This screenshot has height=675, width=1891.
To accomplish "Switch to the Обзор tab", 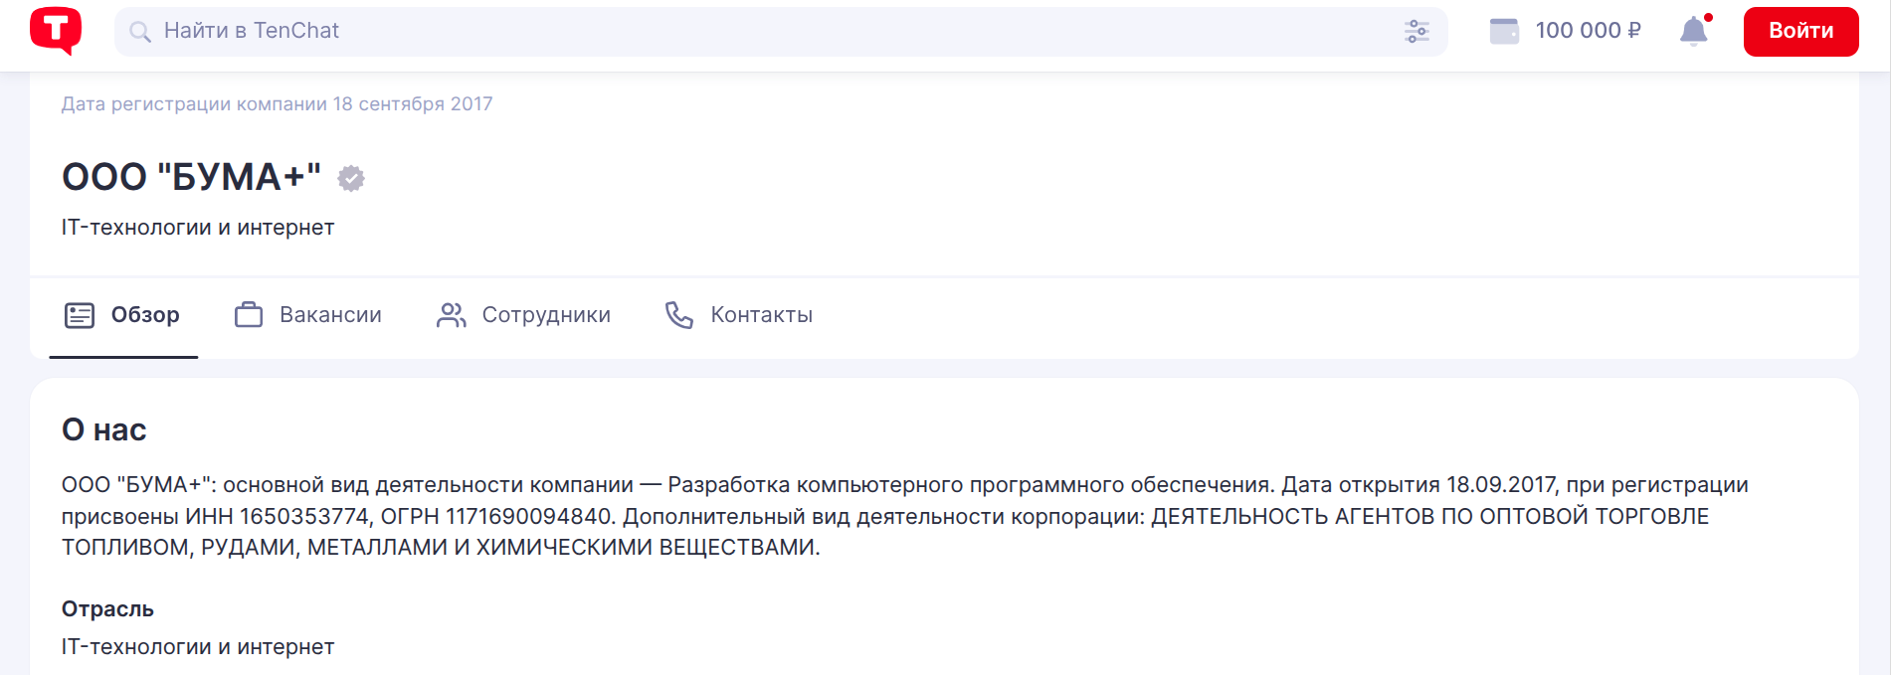I will tap(123, 315).
